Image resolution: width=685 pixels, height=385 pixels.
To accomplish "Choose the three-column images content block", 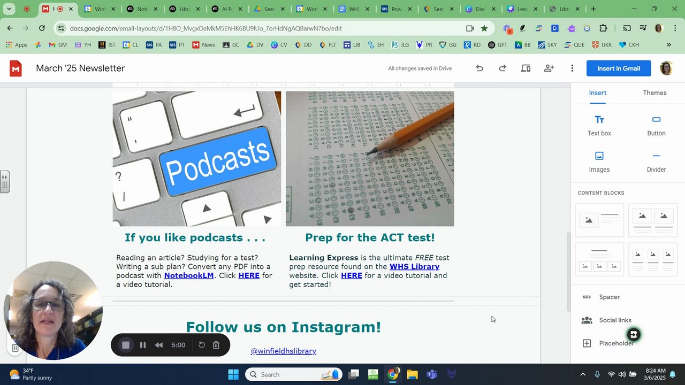I will point(653,259).
